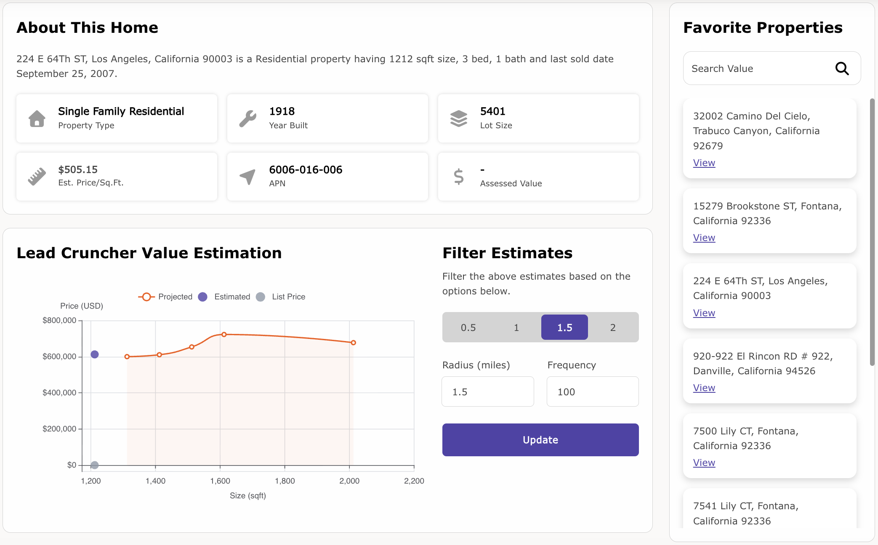Viewport: 878px width, 545px height.
Task: Click the wrench Year Built icon
Action: pyautogui.click(x=248, y=119)
